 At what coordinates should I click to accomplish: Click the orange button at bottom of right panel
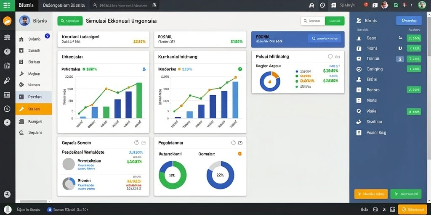pos(371,194)
